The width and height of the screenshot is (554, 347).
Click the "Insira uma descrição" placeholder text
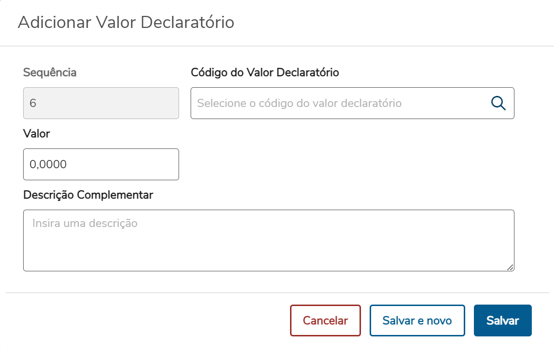85,224
